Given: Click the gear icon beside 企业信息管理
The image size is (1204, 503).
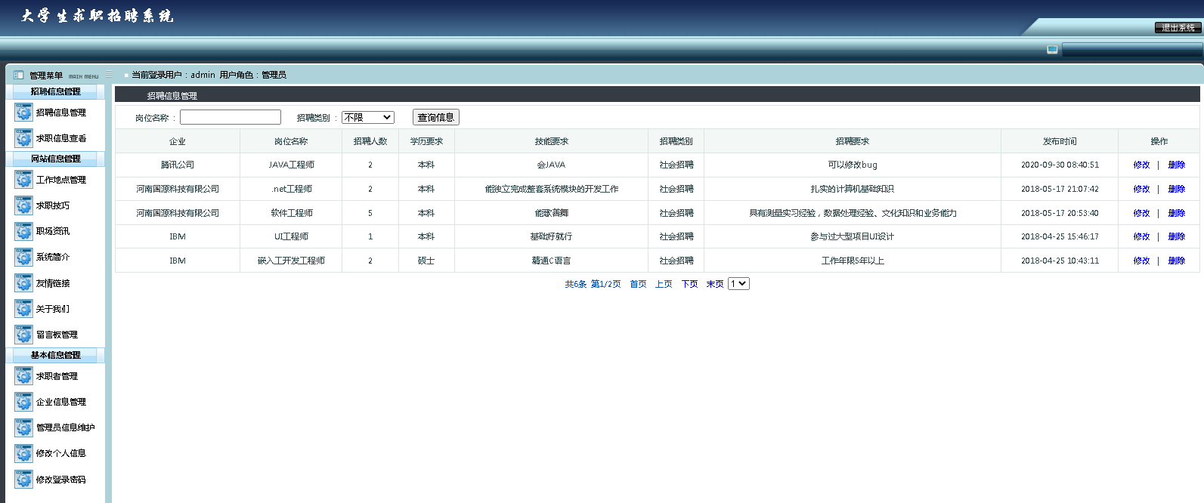Looking at the screenshot, I should click(x=23, y=402).
